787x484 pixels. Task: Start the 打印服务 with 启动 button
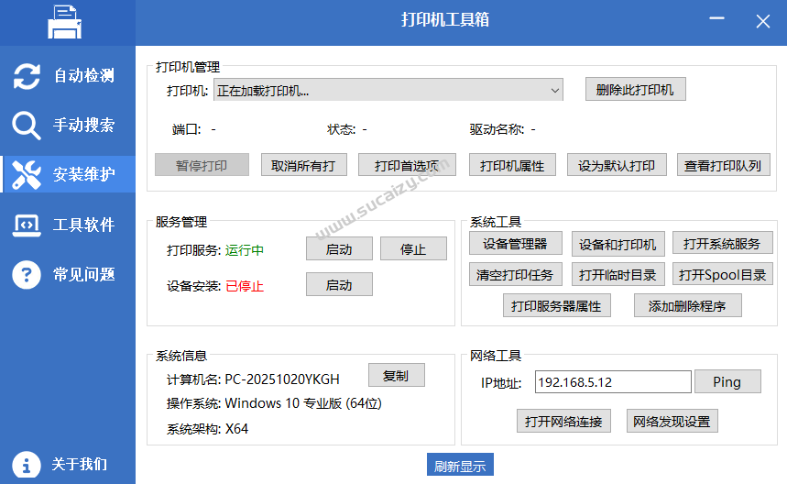339,248
